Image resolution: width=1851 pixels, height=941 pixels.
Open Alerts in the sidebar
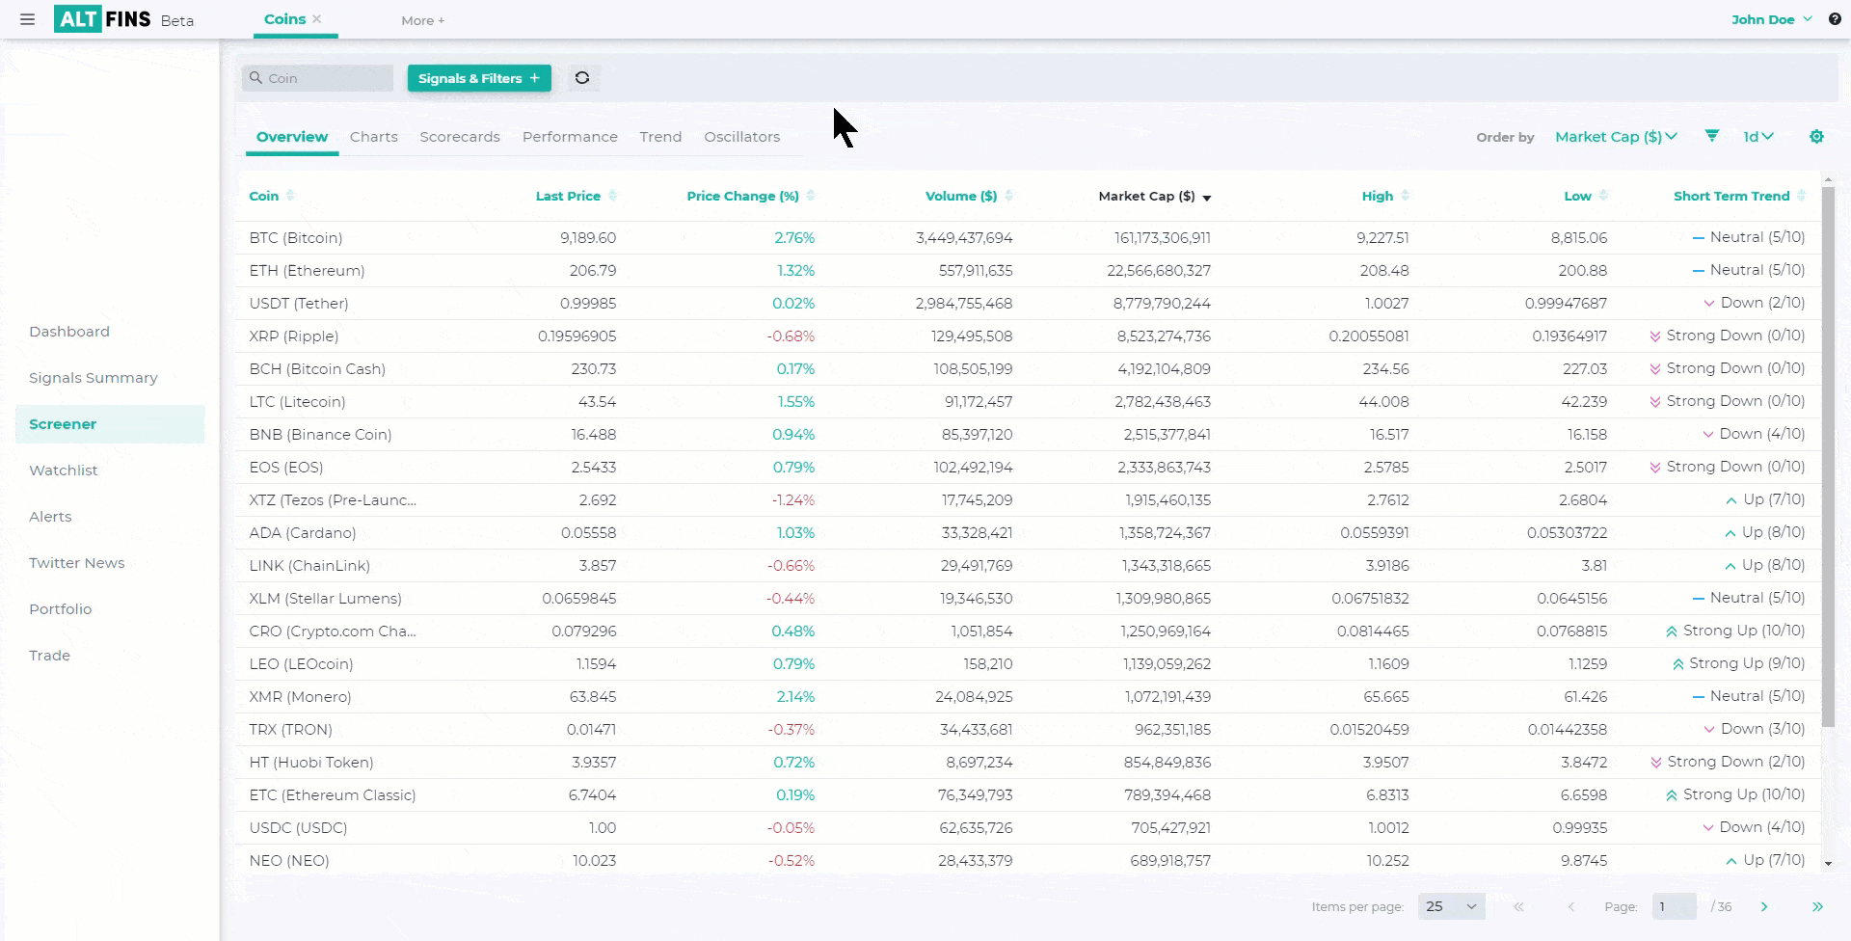click(50, 517)
